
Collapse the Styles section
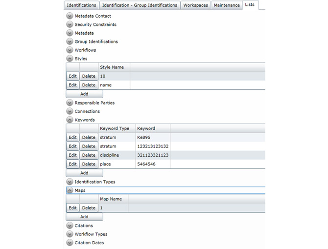click(70, 59)
